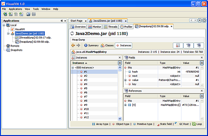Select instance #12 in the list

coord(94,117)
